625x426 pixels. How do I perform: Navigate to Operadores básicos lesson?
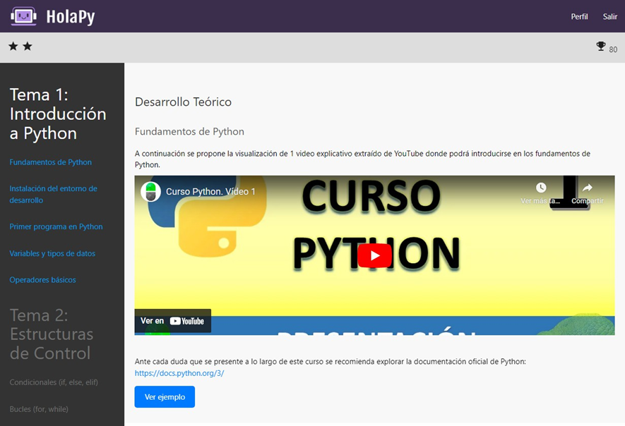[42, 280]
